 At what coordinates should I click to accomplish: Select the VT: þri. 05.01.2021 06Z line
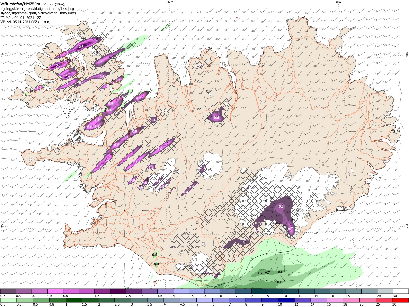pos(25,22)
